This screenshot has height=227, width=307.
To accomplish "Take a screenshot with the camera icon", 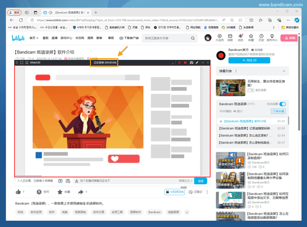I will point(191,63).
